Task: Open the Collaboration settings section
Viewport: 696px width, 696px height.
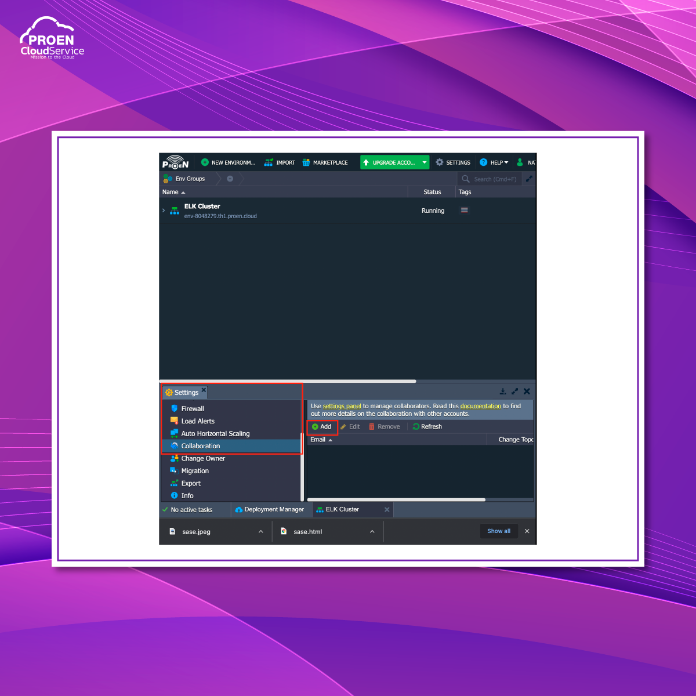Action: coord(200,445)
